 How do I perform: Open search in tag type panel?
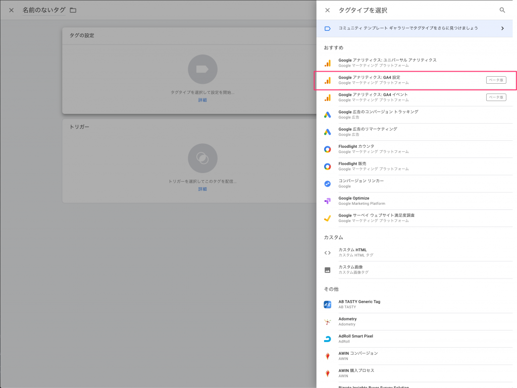pyautogui.click(x=502, y=10)
